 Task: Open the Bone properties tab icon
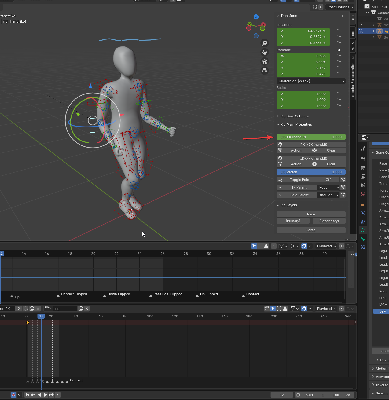pyautogui.click(x=363, y=239)
